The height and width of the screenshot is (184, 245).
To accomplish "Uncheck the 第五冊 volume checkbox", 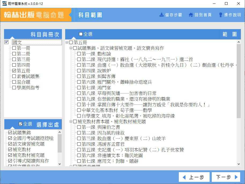I will tap(14, 70).
